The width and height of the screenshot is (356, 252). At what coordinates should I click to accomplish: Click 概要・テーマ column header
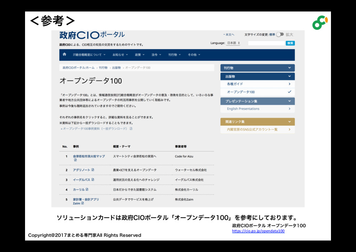122,147
